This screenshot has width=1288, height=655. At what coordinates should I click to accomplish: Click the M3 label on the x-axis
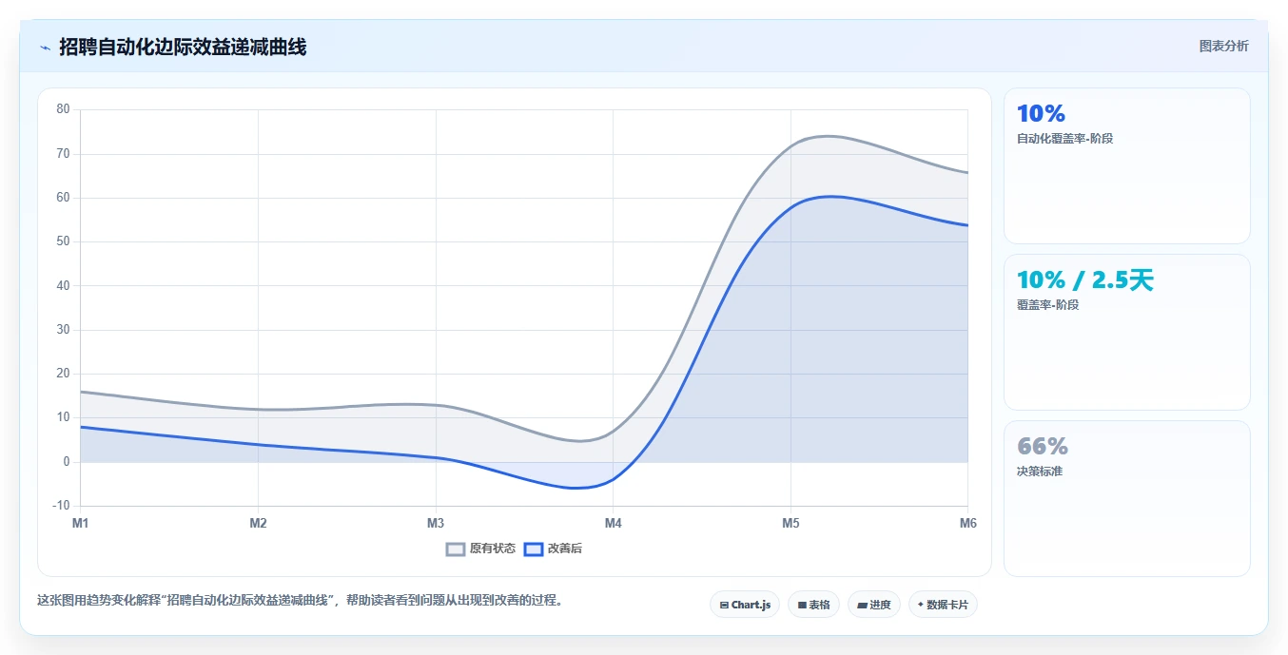(x=436, y=523)
